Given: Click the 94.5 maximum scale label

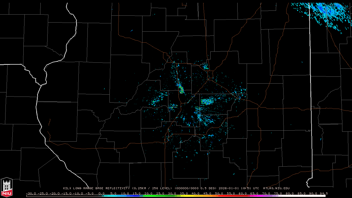Looking at the screenshot, I should pos(323,193).
